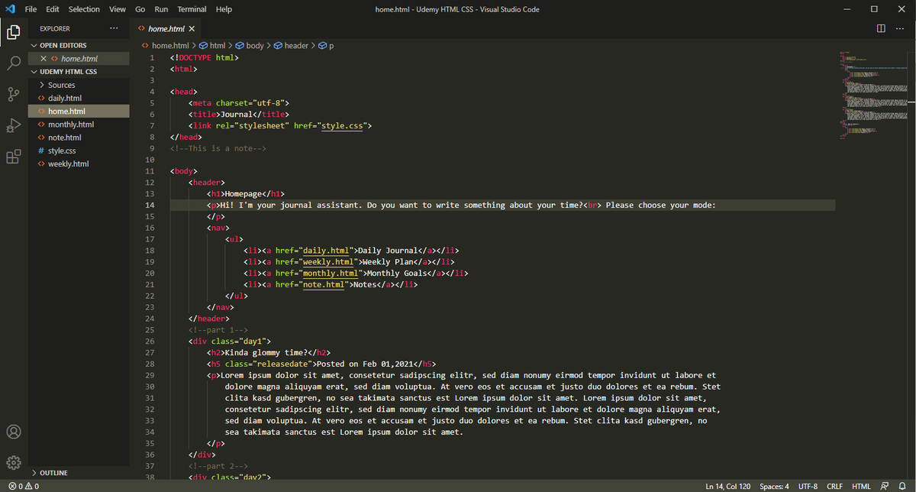This screenshot has width=916, height=492.
Task: Follow the weekly.html href link in code
Action: tap(329, 262)
